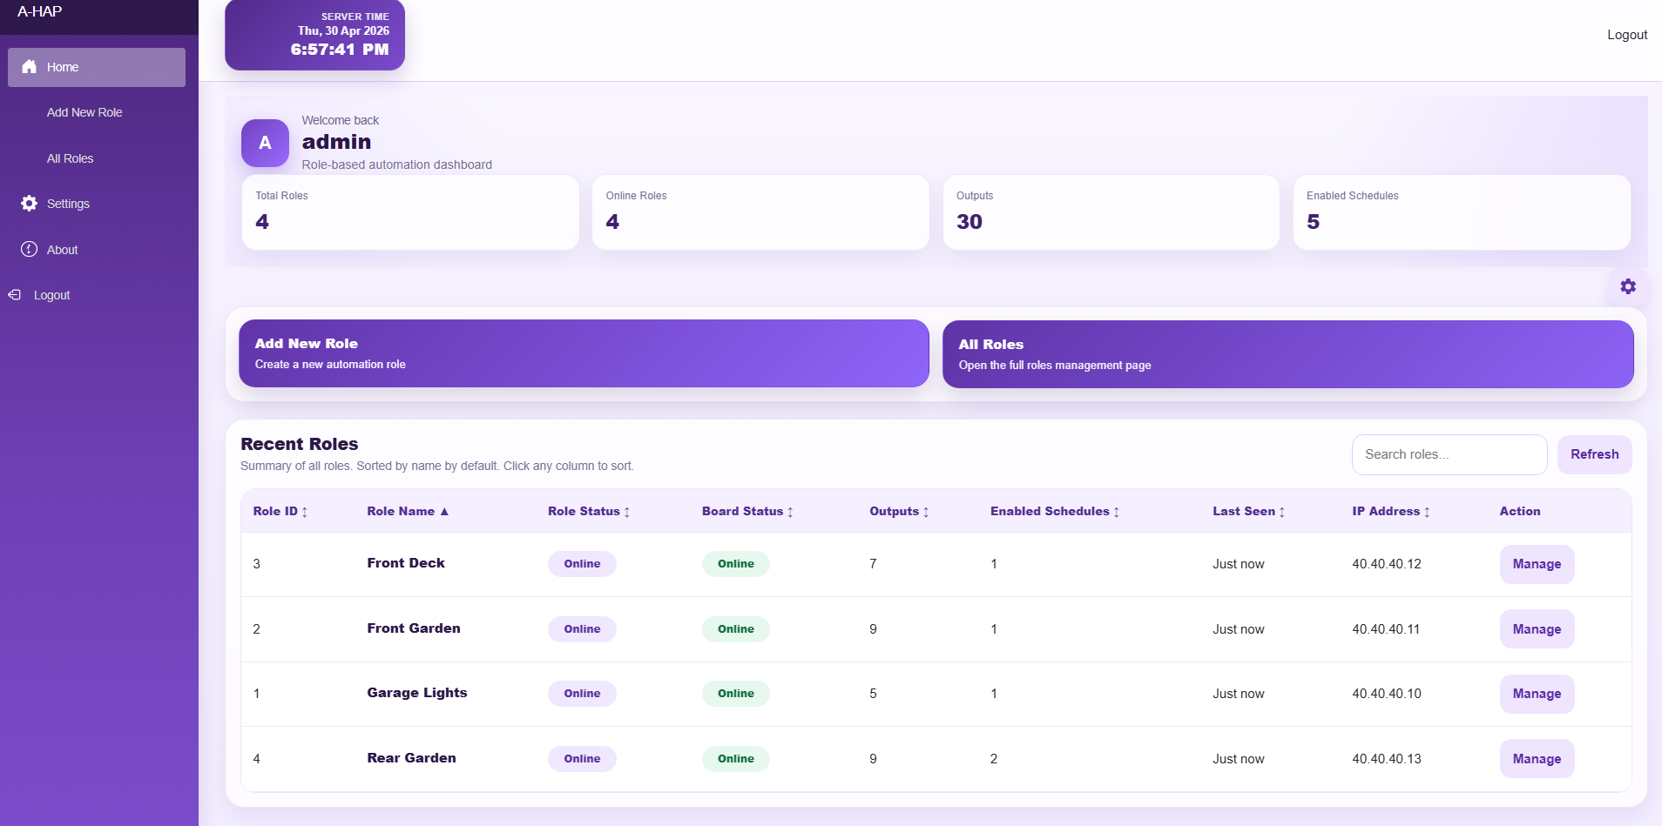This screenshot has width=1662, height=826.
Task: Manage the Rear Garden role
Action: pyautogui.click(x=1537, y=759)
